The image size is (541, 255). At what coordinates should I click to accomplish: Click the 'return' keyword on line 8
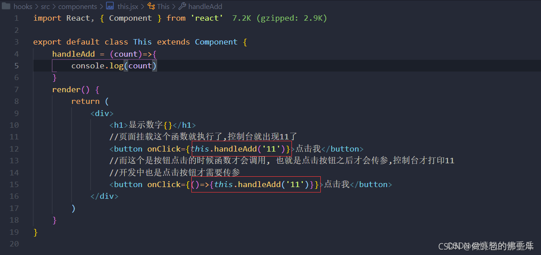click(x=86, y=102)
